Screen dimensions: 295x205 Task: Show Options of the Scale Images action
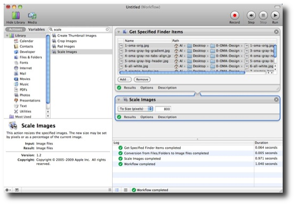click(146, 117)
